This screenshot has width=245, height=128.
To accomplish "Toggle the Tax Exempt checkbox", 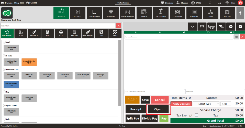I will coord(196,115).
